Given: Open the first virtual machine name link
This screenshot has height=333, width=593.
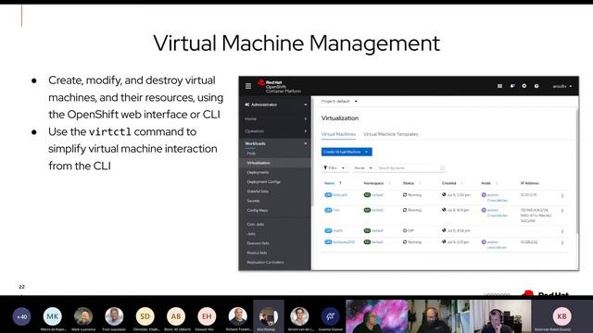Looking at the screenshot, I should tap(340, 195).
